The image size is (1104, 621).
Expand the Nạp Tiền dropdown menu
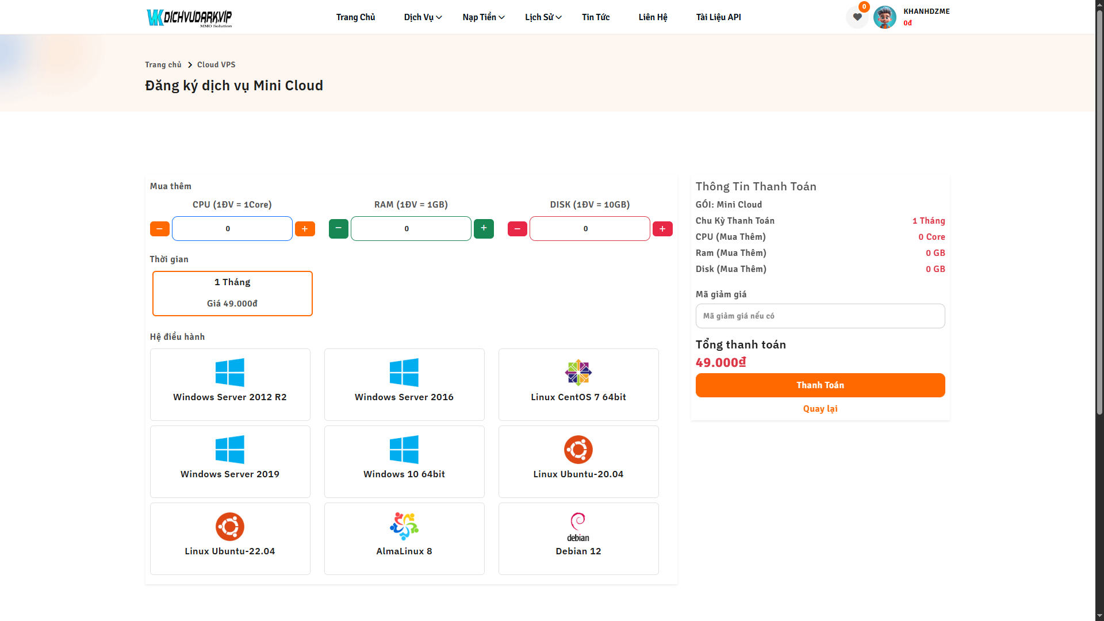(483, 17)
